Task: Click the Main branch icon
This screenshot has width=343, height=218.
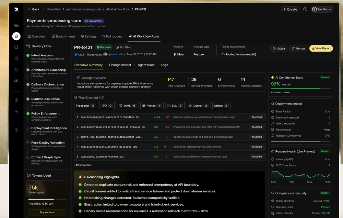Action: click(x=175, y=54)
